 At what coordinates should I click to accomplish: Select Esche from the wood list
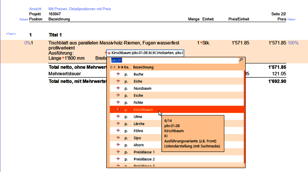coord(138,96)
